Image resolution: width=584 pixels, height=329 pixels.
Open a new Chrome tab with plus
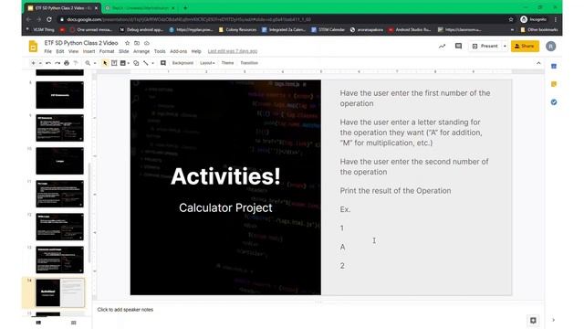click(185, 8)
